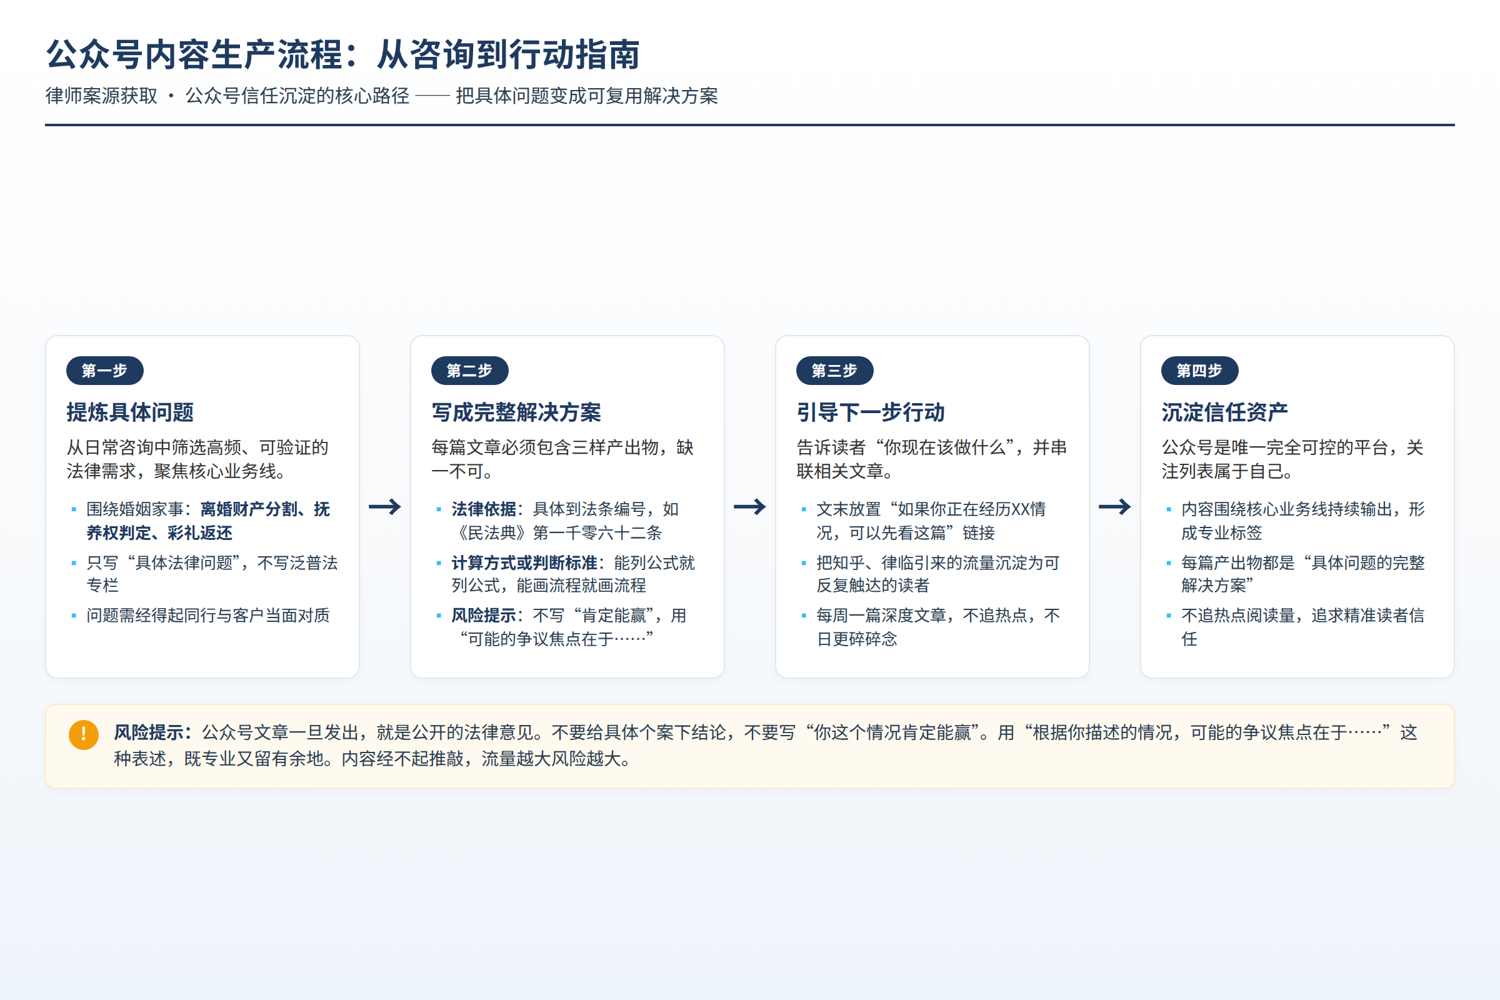This screenshot has width=1500, height=1000.
Task: Click bold label 法律依据
Action: [483, 509]
